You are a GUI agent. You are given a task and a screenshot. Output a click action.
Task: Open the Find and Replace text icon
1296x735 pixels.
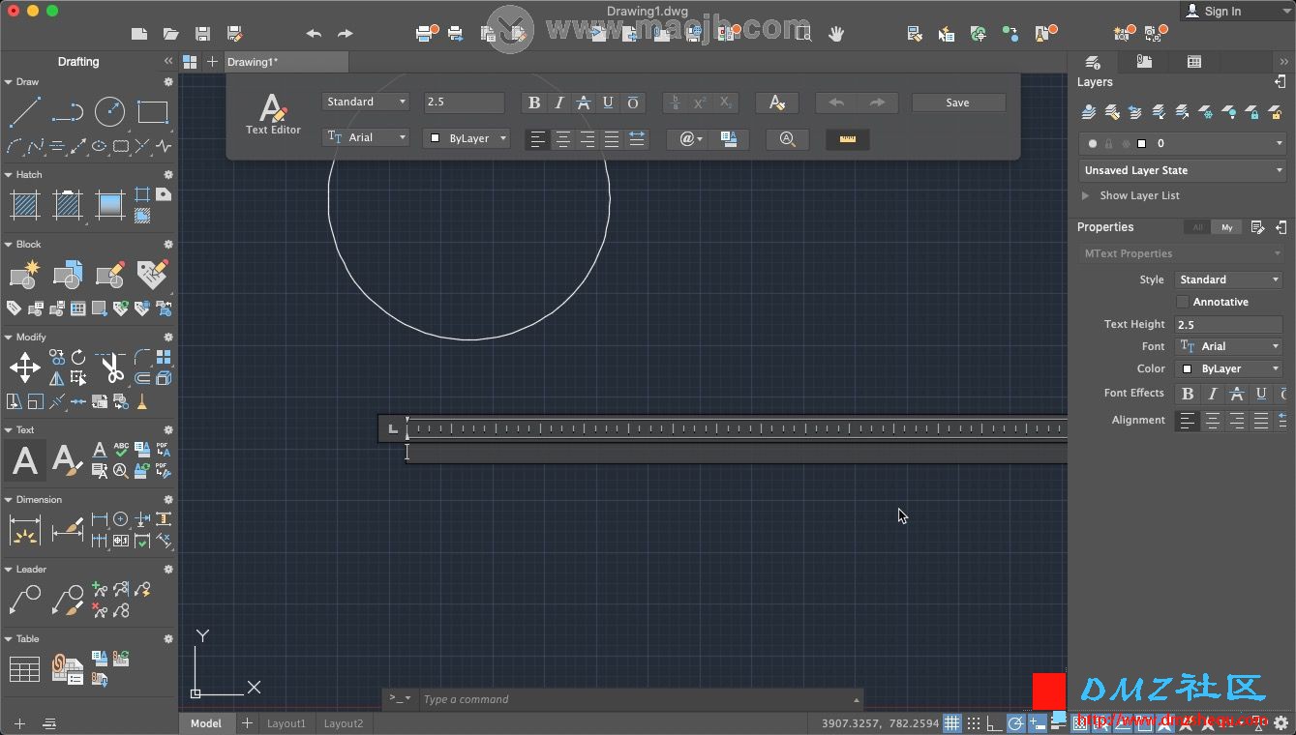pyautogui.click(x=788, y=139)
